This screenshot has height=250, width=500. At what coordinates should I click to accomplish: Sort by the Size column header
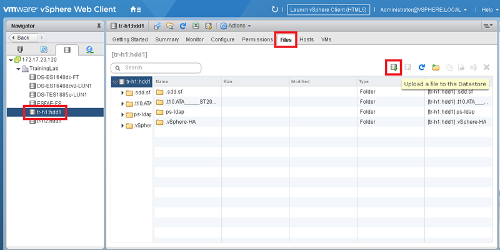tap(256, 82)
